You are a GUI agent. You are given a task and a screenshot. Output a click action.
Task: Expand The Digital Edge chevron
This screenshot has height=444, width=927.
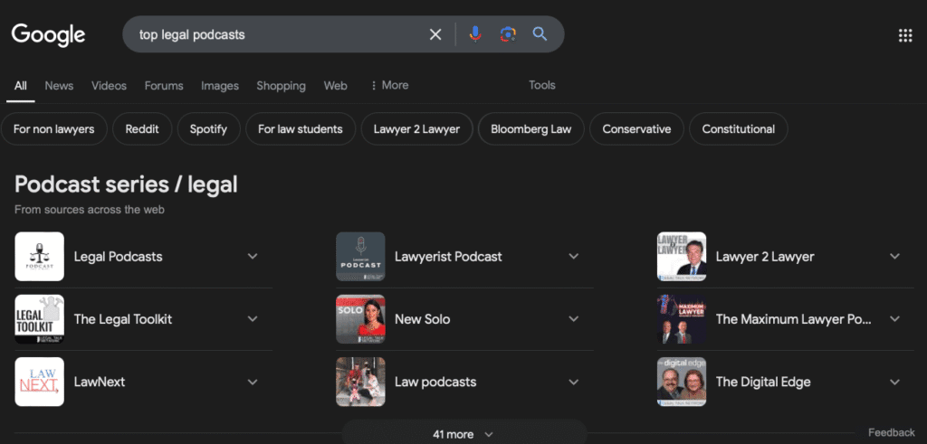(894, 382)
